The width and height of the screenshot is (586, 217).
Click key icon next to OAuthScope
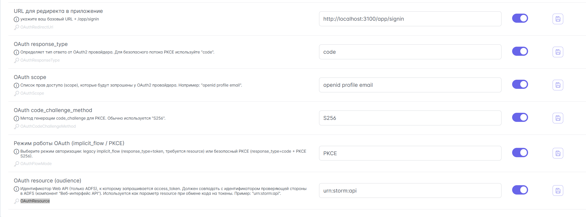(16, 93)
